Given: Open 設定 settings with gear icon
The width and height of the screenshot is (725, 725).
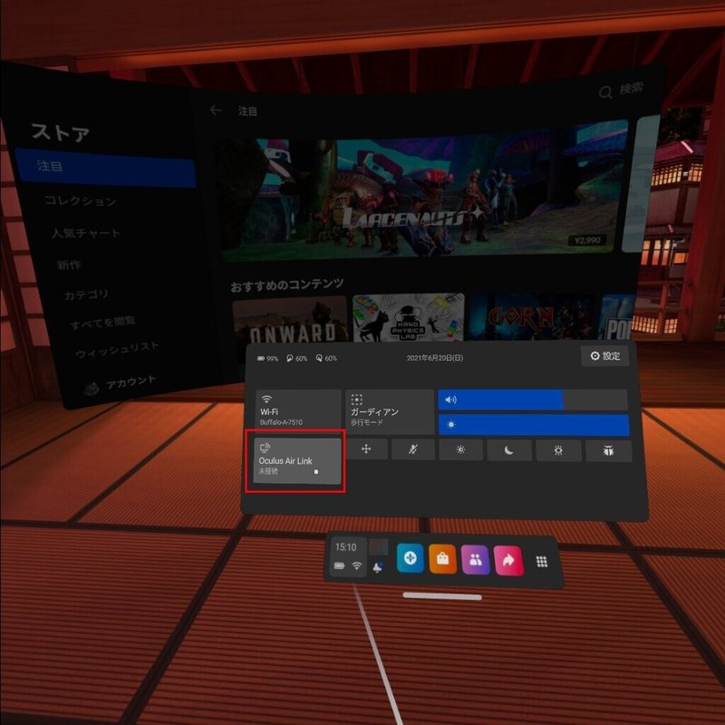Looking at the screenshot, I should 604,355.
